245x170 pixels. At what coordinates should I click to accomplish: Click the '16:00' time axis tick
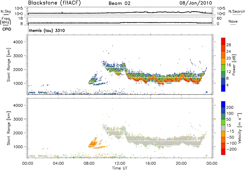(x=150, y=164)
